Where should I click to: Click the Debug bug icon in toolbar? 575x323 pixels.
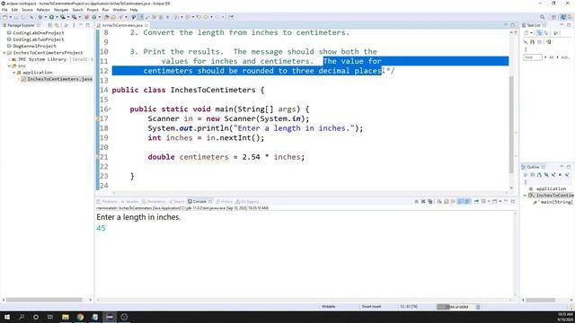40,17
